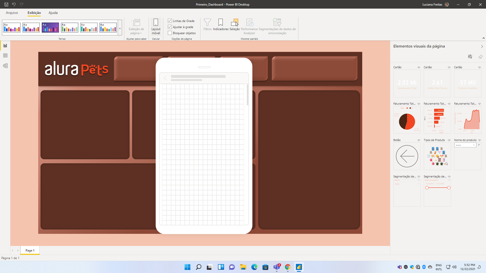The image size is (486, 273).
Task: Open Windows Start menu
Action: pos(187,267)
